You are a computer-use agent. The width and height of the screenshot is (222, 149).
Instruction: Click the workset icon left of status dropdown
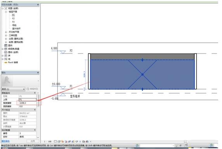(x=137, y=146)
